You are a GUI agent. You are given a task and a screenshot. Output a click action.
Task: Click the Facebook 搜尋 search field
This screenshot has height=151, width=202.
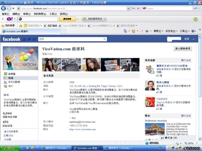70,39
